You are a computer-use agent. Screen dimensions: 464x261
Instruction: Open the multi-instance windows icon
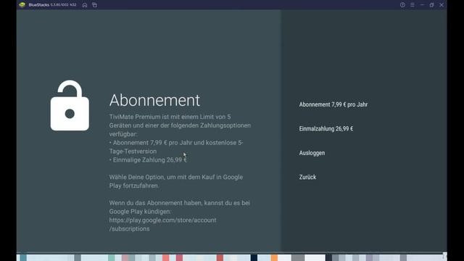[94, 5]
